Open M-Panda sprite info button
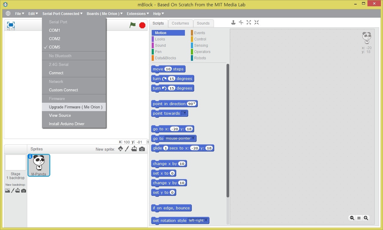Viewport: 383px width, 230px height. click(x=30, y=156)
